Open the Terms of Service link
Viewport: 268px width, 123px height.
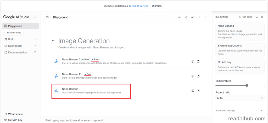click(138, 6)
